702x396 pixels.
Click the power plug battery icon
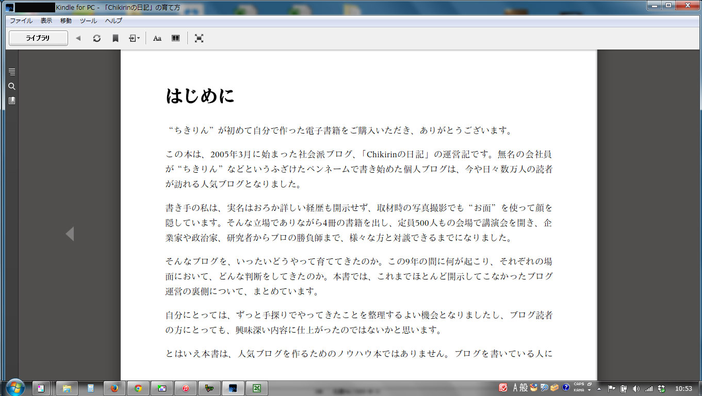[x=624, y=388]
